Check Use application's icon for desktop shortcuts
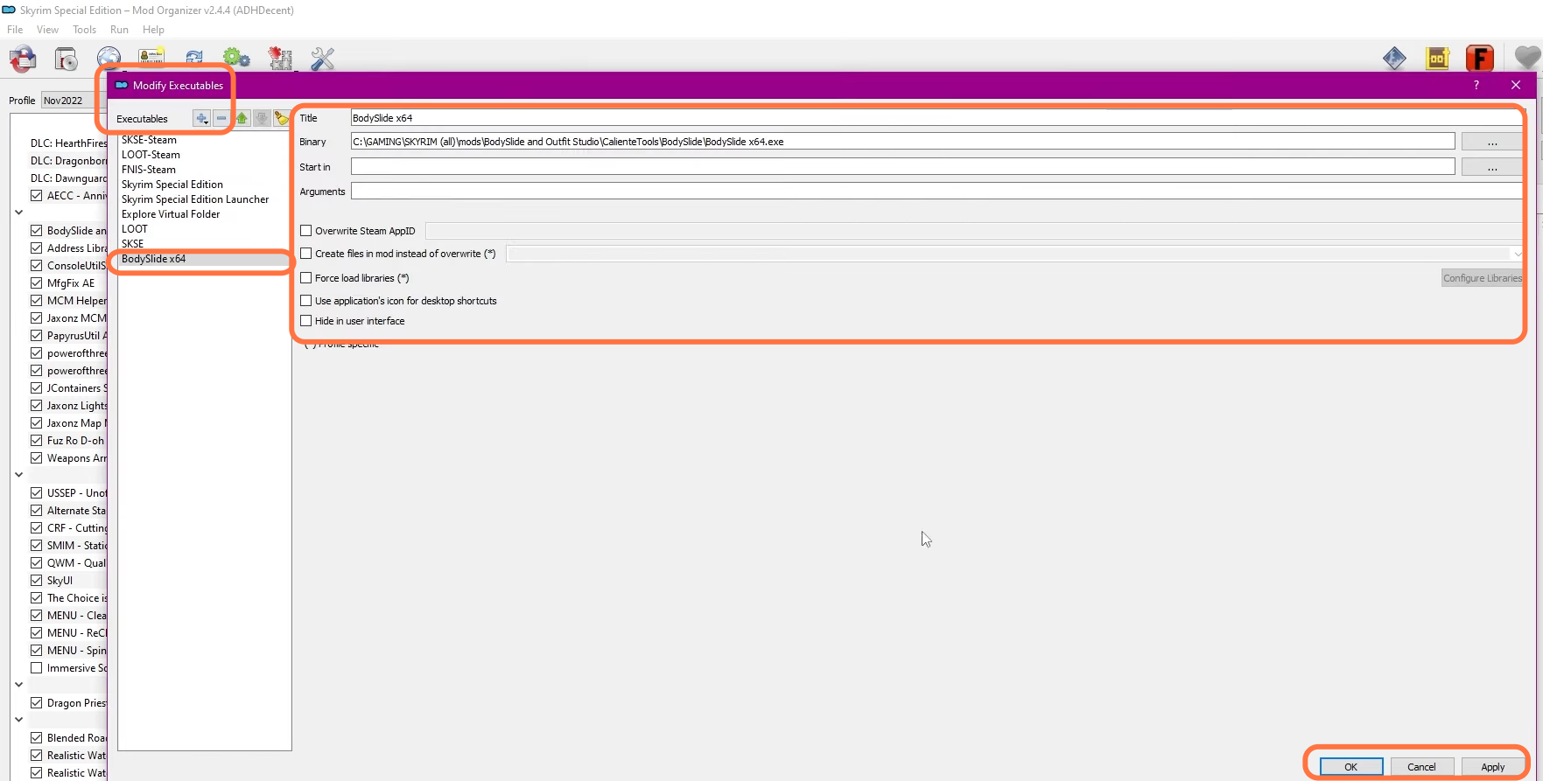 click(x=306, y=301)
